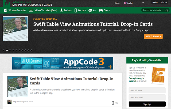The height and width of the screenshot is (109, 171).
Task: Select the eighth carousel dot
Action: pos(25,50)
